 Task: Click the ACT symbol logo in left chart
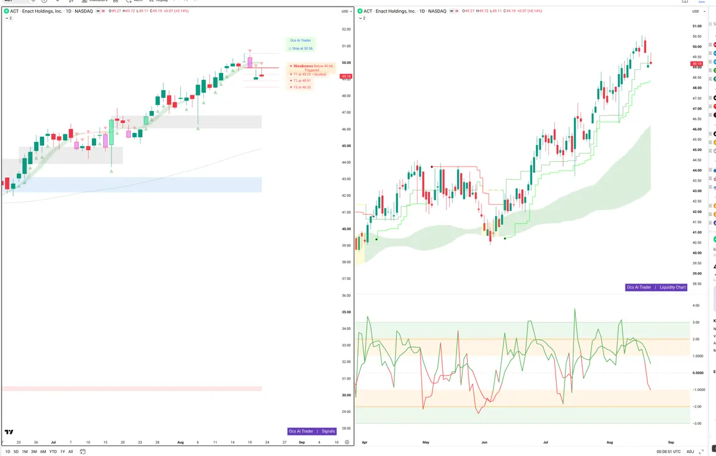[7, 11]
